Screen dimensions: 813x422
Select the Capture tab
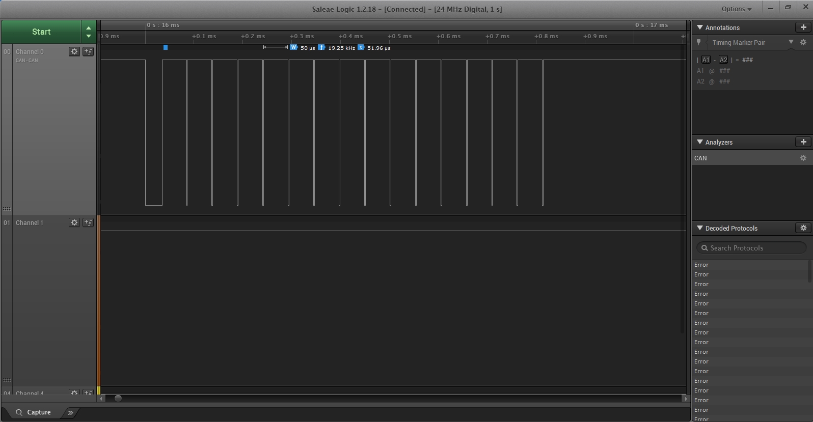tap(34, 412)
